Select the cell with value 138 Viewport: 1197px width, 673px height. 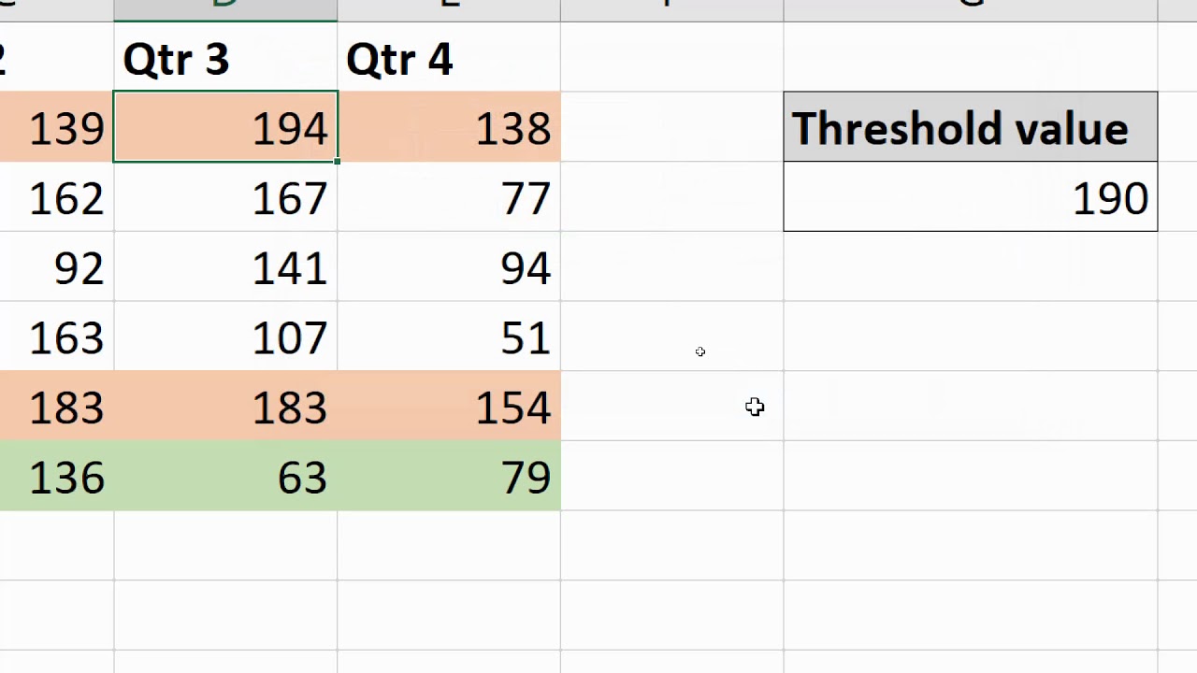[x=449, y=127]
